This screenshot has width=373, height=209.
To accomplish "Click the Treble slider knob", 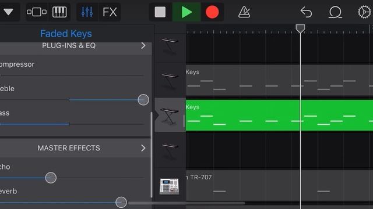I will [143, 100].
